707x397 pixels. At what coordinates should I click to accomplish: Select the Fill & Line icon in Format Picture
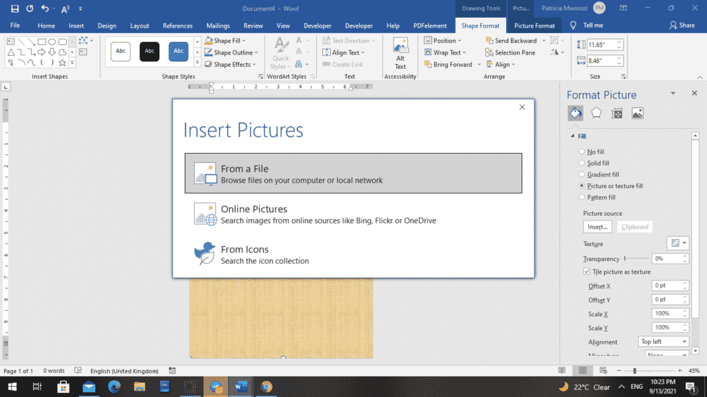575,112
